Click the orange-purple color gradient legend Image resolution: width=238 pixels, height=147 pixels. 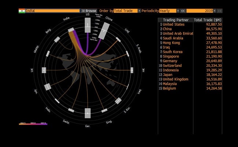click(x=33, y=124)
